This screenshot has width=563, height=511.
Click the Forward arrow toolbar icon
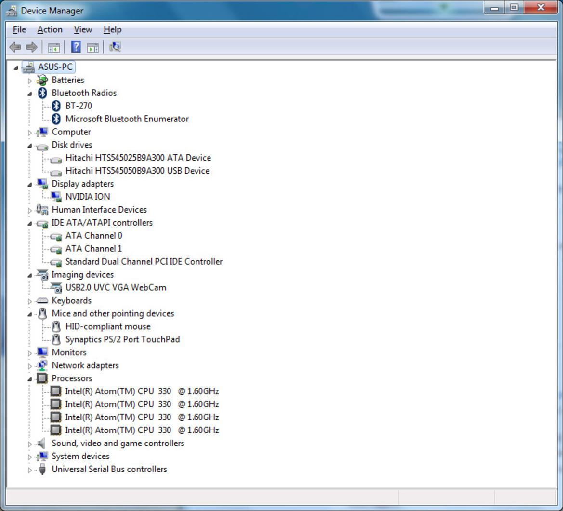(32, 47)
